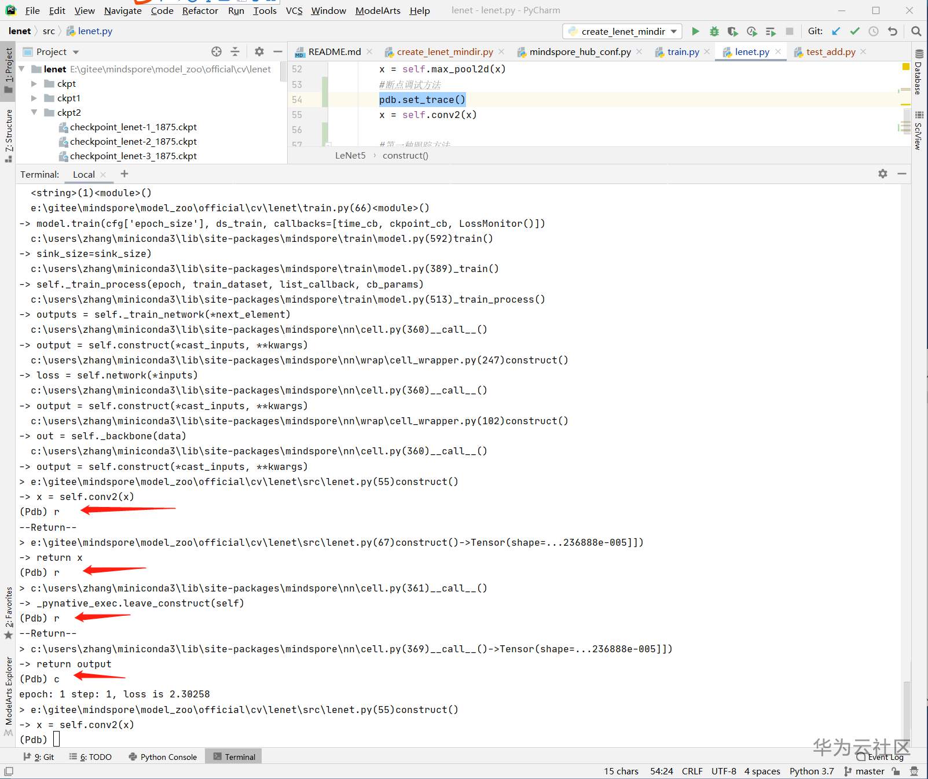This screenshot has height=779, width=928.
Task: Switch to create_lenet_mindir.py tab
Action: tap(445, 52)
